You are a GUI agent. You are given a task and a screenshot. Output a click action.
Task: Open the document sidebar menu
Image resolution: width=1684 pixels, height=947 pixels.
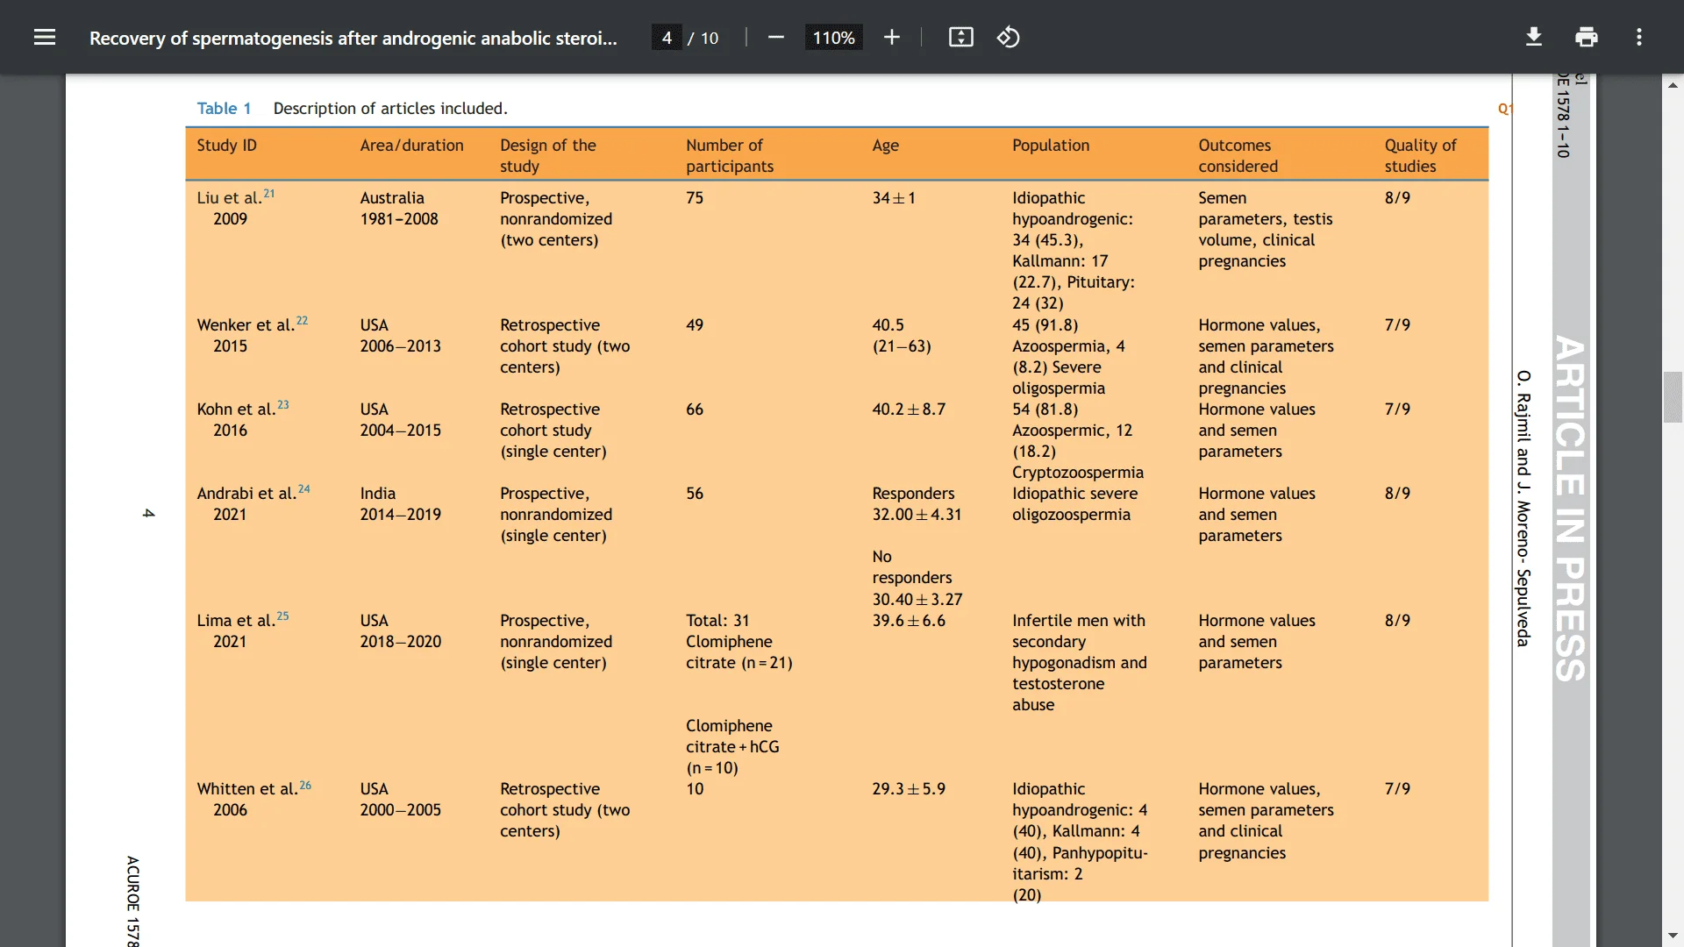(44, 37)
